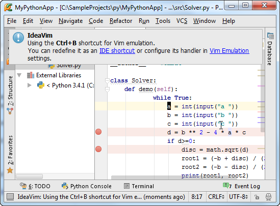Remove breakpoint on disc = math.sqrt(d) line

pos(98,149)
